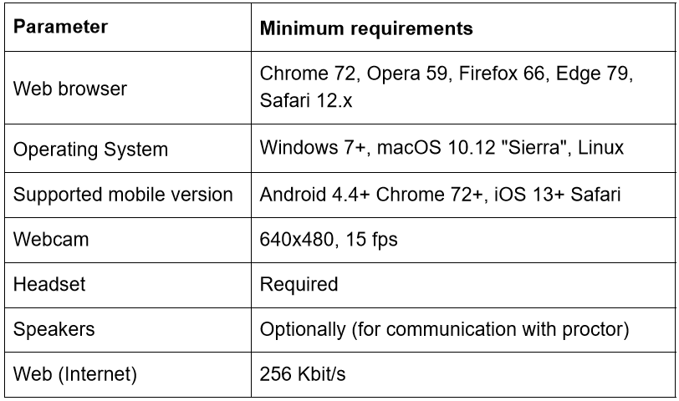Select the "Web browser" row label
The height and width of the screenshot is (401, 679).
[x=70, y=89]
